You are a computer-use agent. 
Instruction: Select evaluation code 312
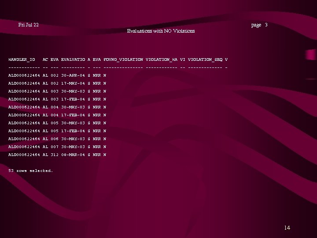pos(55,155)
